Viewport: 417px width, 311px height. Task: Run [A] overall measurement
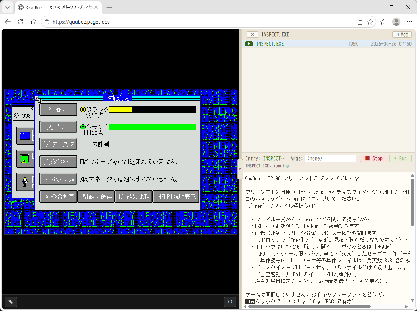[x=58, y=196]
